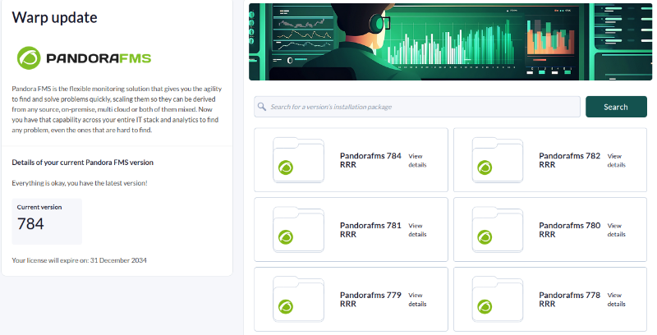The width and height of the screenshot is (657, 335).
Task: Click the 'Current version' label
Action: [x=39, y=207]
